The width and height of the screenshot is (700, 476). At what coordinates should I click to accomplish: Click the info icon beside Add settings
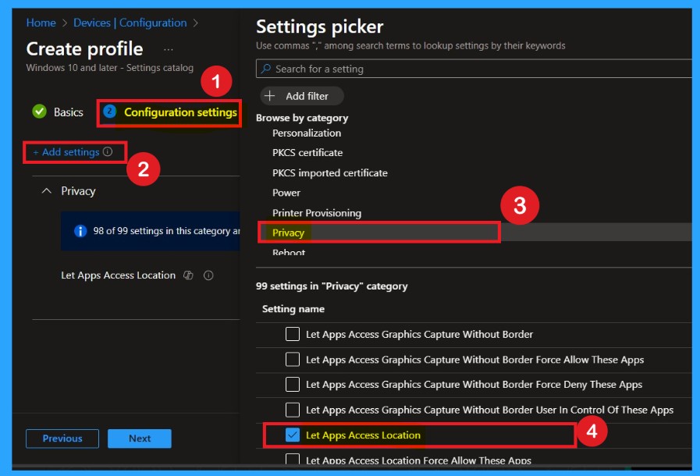tap(108, 152)
